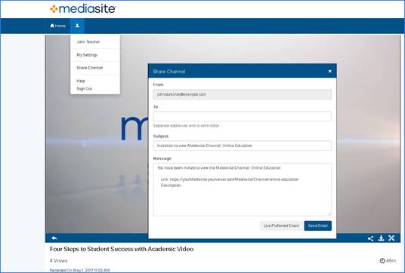
Task: Open the user profile icon menu
Action: click(x=77, y=26)
